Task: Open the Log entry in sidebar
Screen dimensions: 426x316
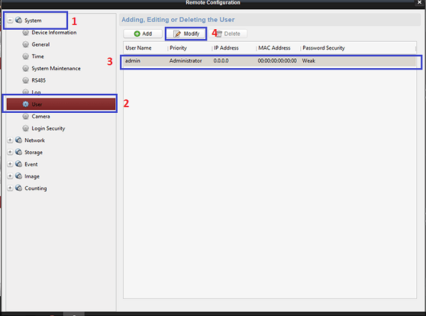Action: 36,92
